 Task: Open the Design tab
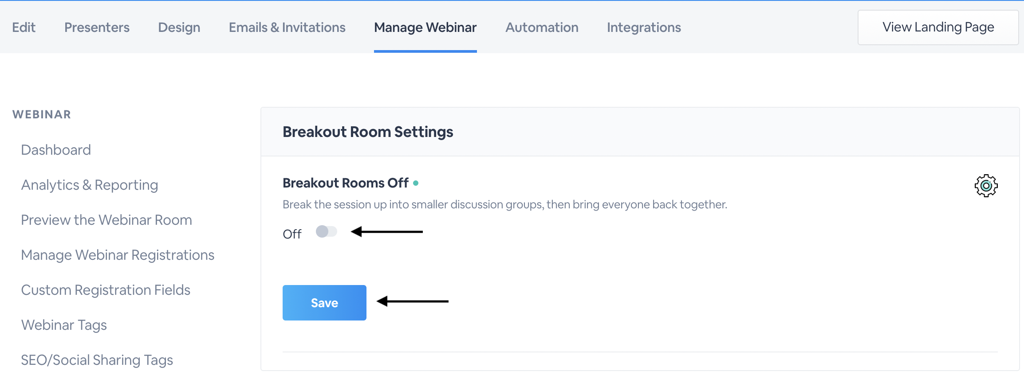179,27
